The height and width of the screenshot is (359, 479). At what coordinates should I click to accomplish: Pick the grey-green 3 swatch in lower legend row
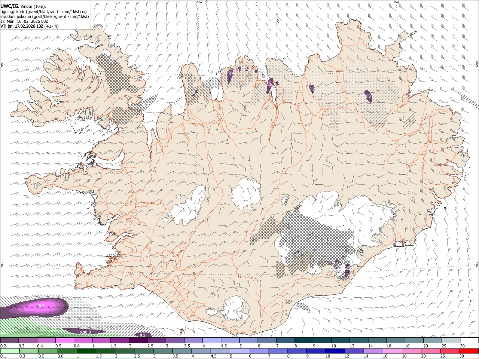[x=163, y=351]
